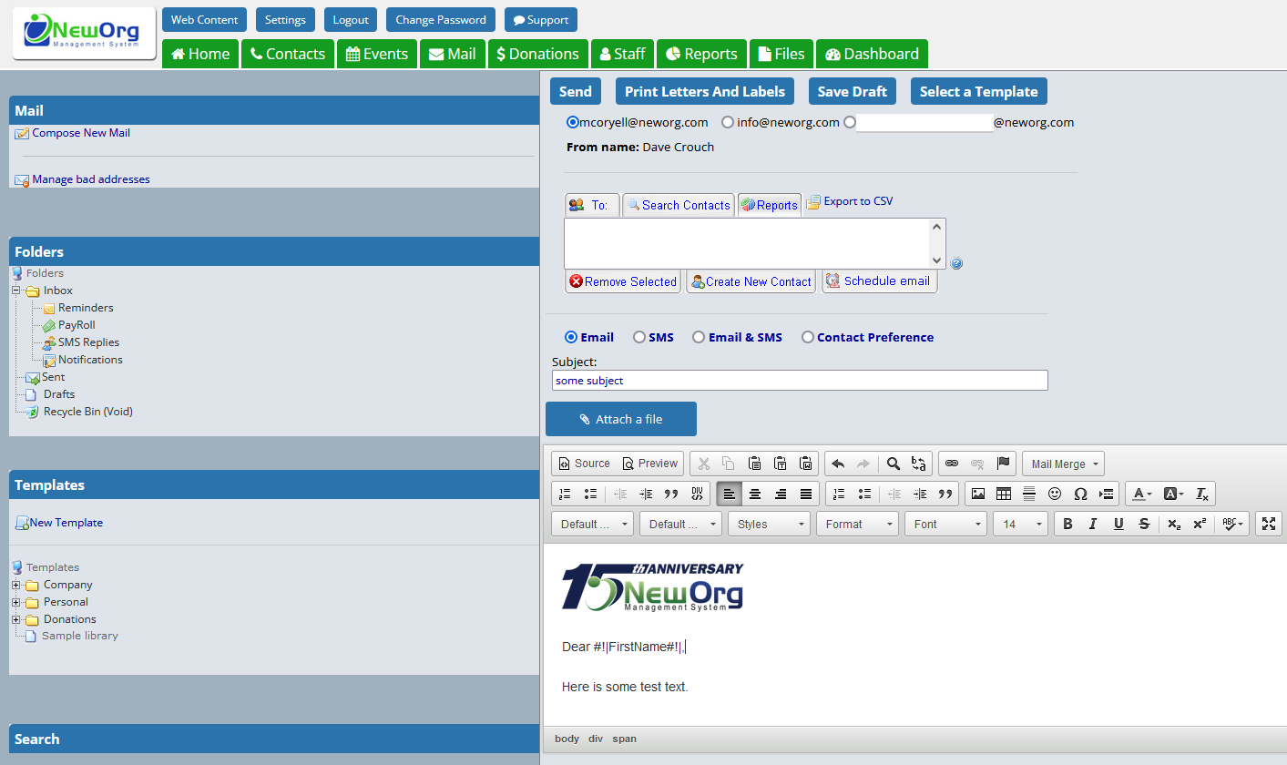This screenshot has height=765, width=1287.
Task: Insert a page break
Action: (x=1106, y=494)
